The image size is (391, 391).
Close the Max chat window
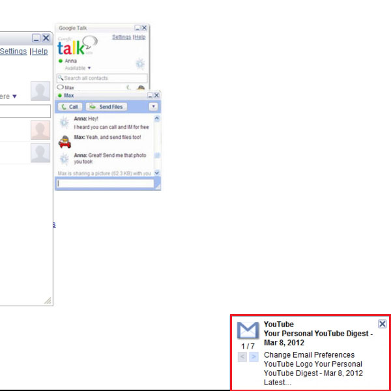[156, 95]
